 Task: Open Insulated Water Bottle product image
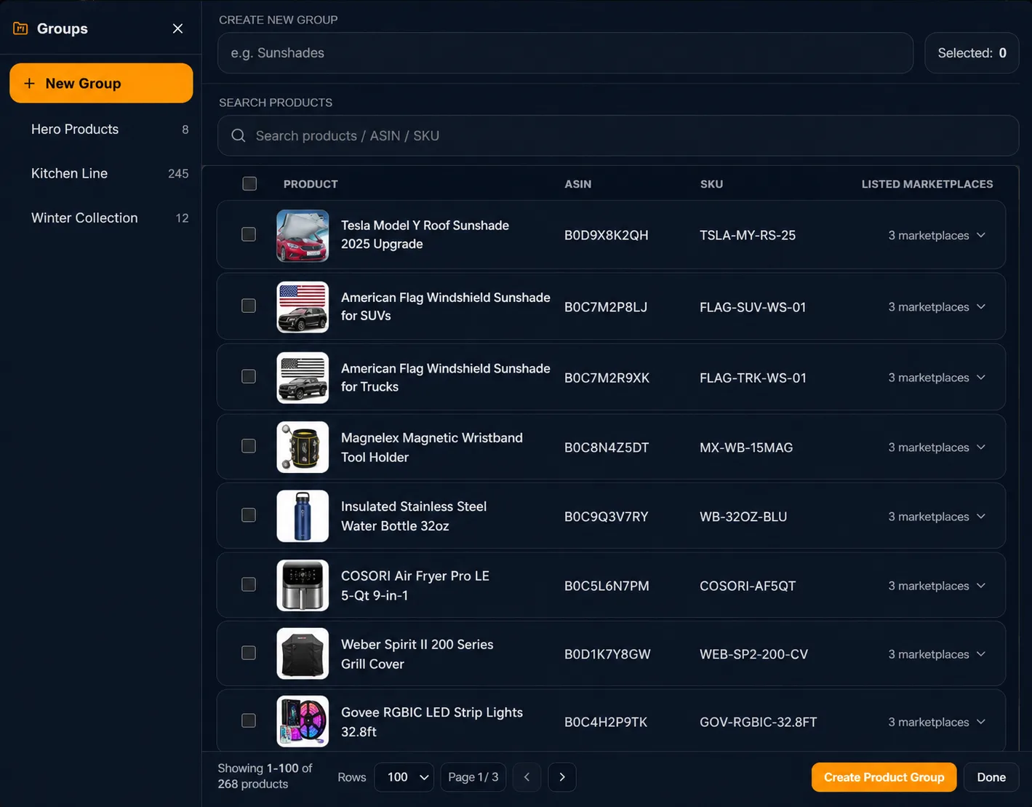pyautogui.click(x=303, y=516)
